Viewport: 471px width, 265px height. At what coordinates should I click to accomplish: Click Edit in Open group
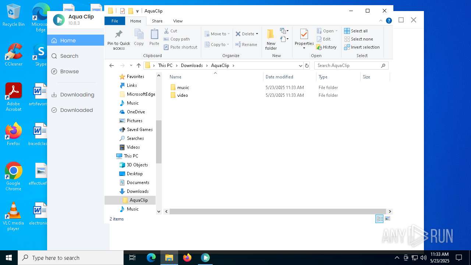[323, 39]
